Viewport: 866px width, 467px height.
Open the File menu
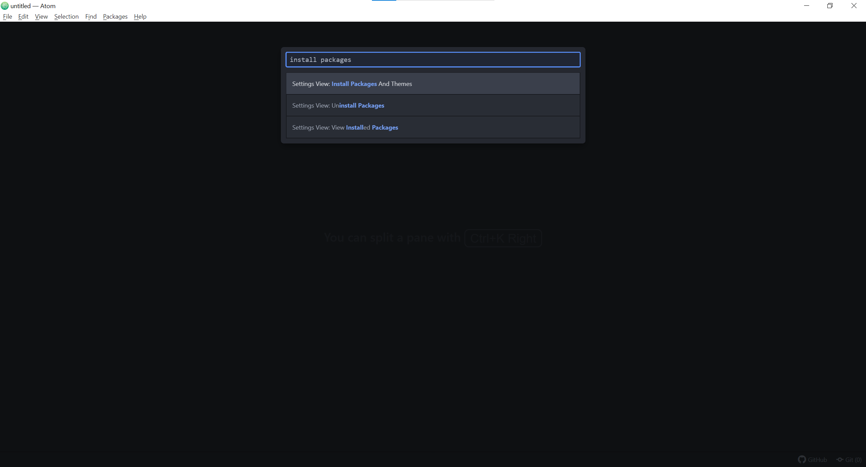pyautogui.click(x=7, y=16)
